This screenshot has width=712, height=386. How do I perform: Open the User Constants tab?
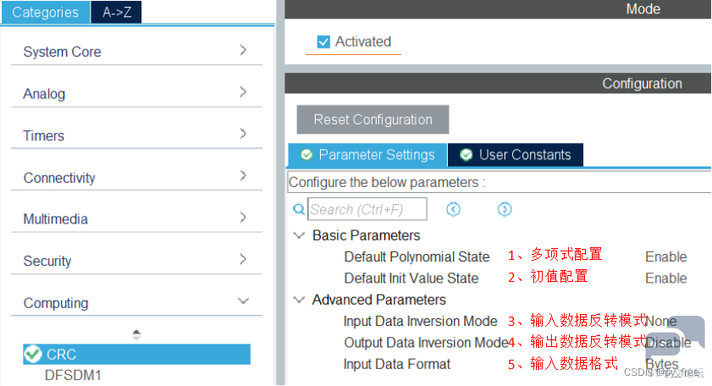[x=516, y=155]
